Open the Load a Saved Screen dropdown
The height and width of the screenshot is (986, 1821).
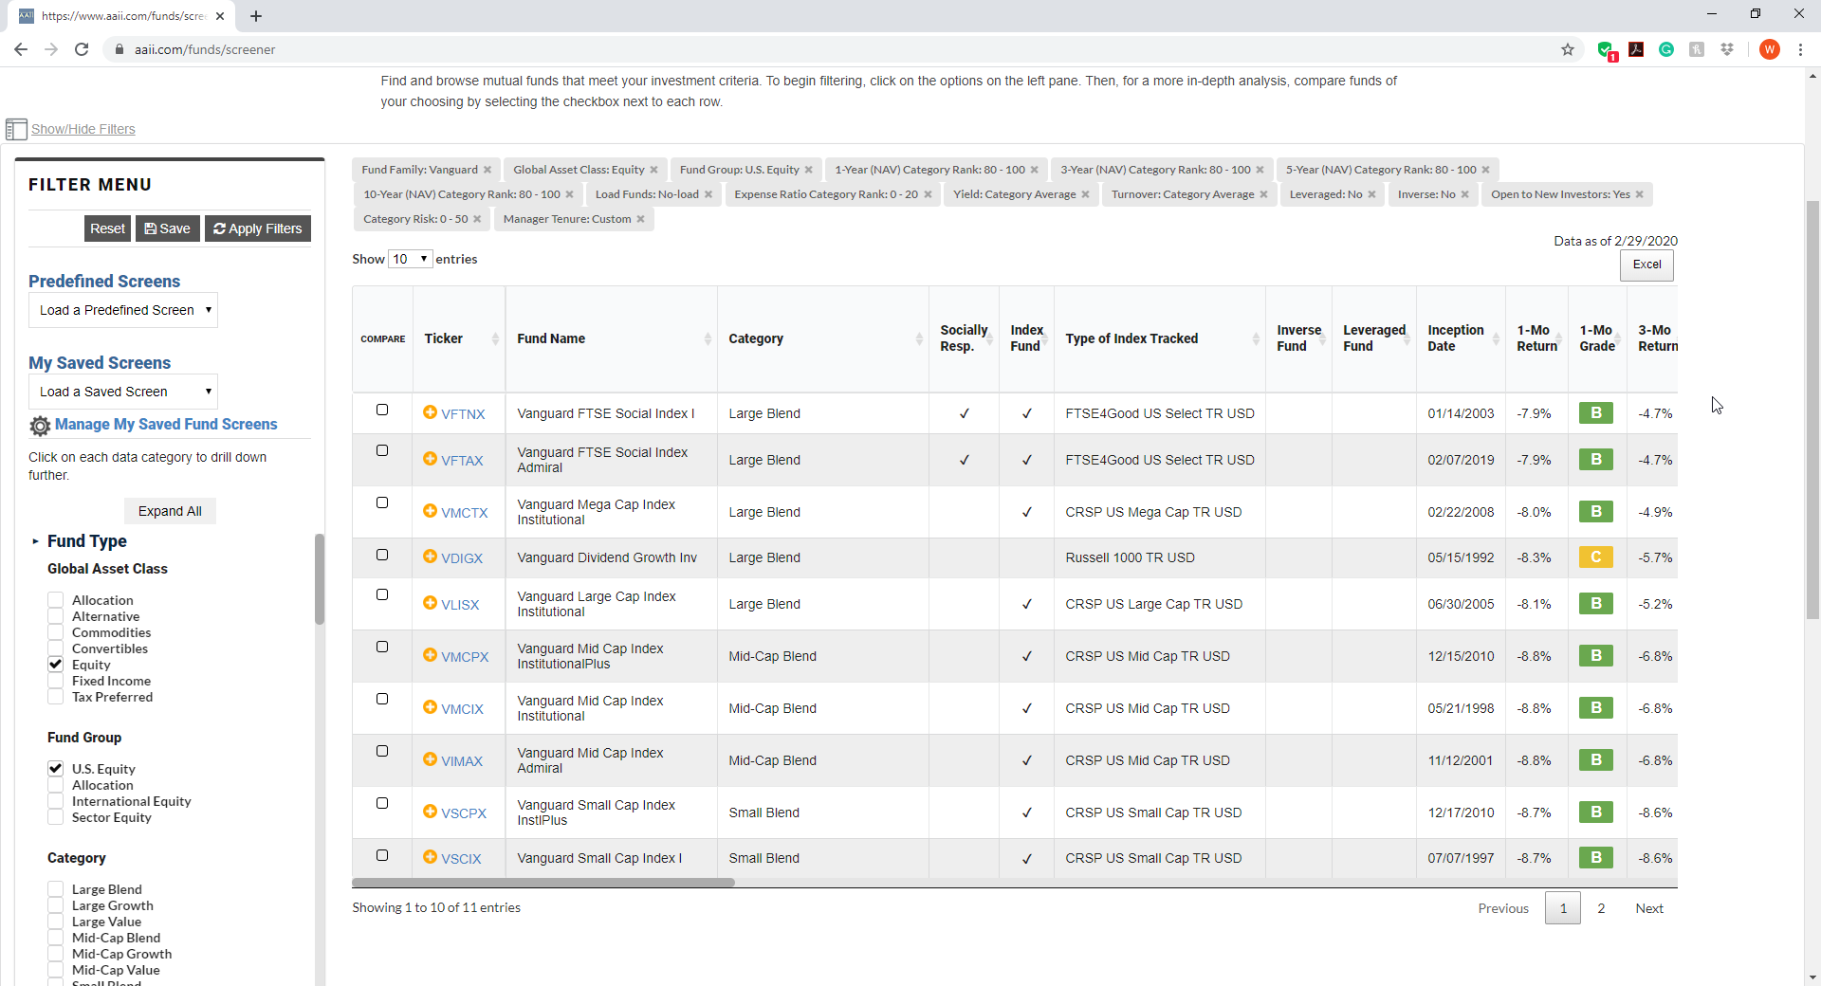123,392
